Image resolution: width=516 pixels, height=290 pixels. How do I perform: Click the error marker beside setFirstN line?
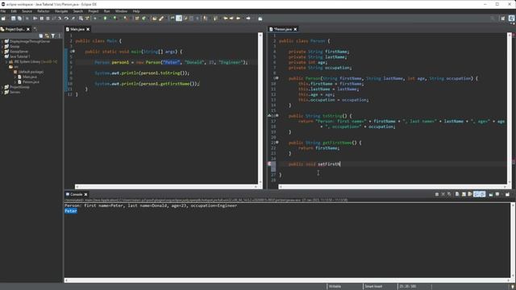pyautogui.click(x=269, y=164)
